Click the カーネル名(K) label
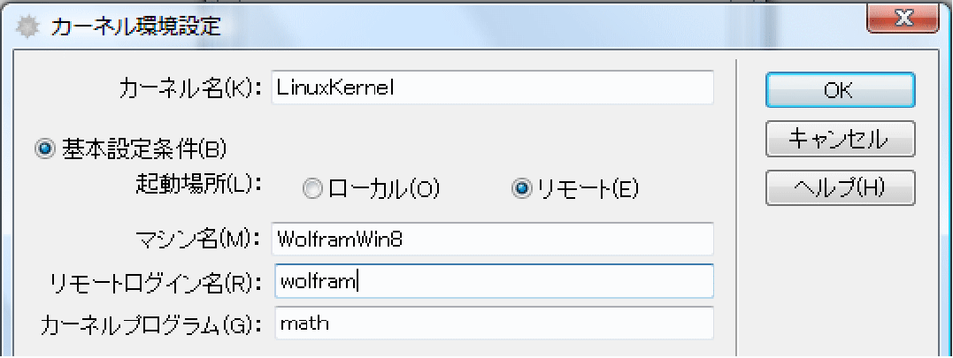The height and width of the screenshot is (358, 953). [x=189, y=88]
